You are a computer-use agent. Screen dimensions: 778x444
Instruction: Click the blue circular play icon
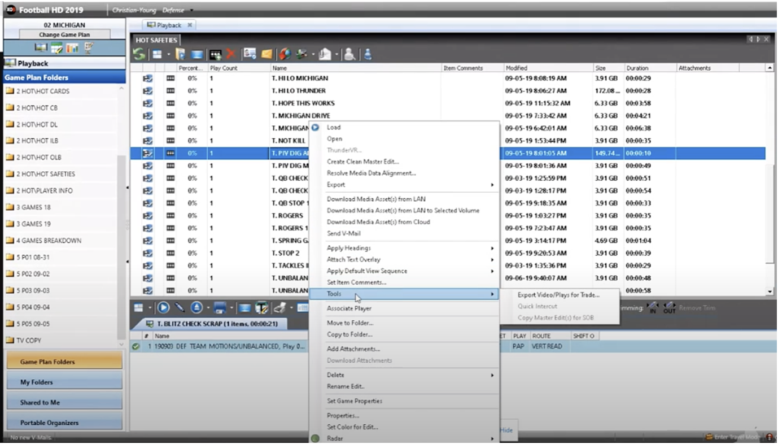[164, 308]
